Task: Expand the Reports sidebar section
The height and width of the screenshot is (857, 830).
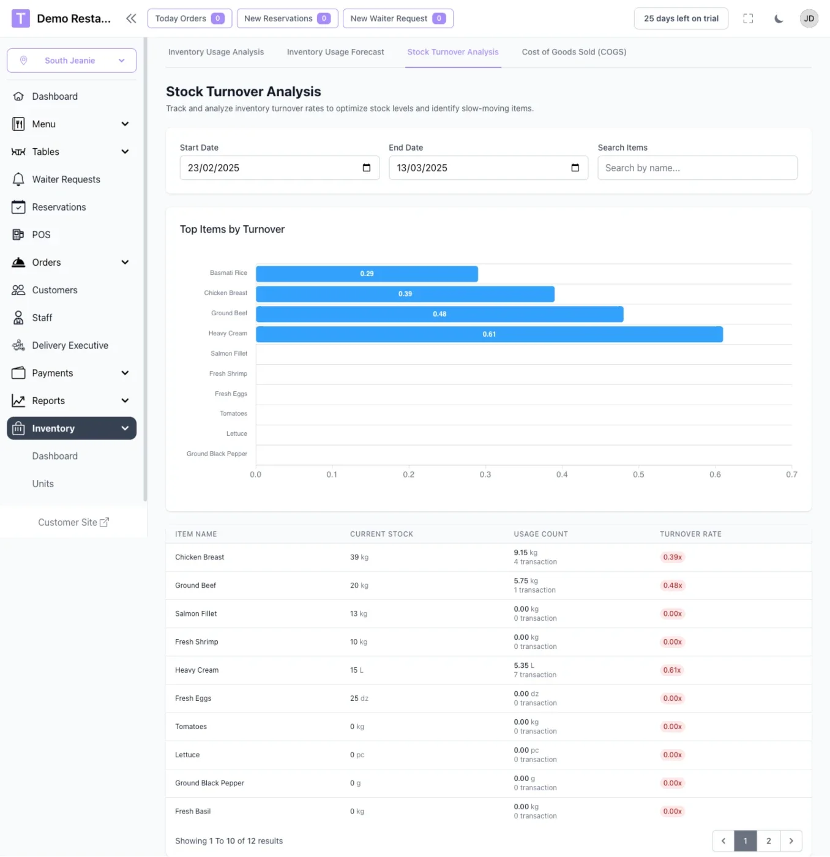Action: (72, 400)
